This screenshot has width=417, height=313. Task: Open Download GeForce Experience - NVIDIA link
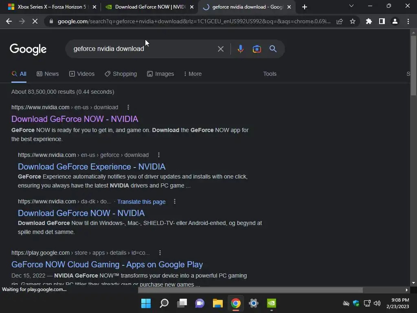point(92,167)
